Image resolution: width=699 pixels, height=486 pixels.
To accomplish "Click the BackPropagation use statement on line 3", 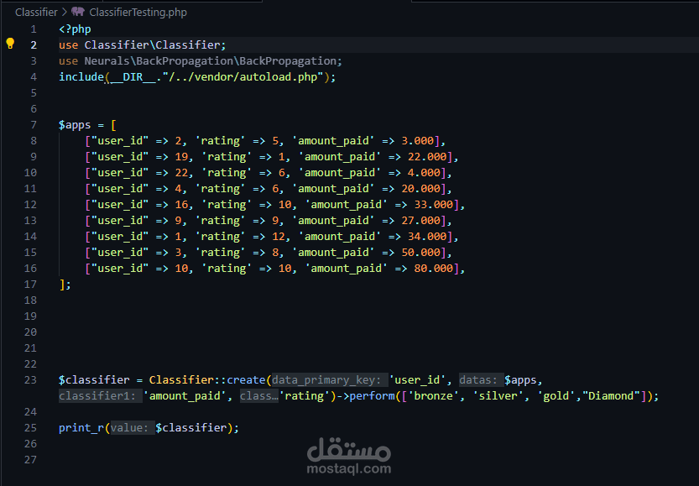I will [201, 61].
